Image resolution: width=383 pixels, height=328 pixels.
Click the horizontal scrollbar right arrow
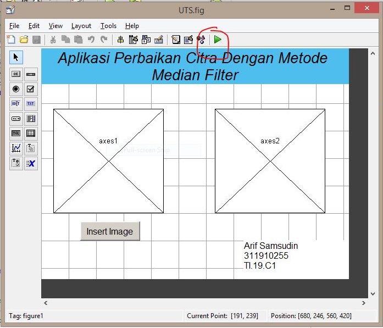click(363, 303)
